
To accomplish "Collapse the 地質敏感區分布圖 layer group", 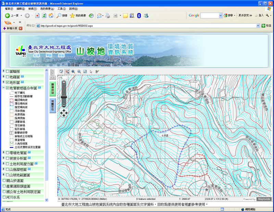I will (x=3, y=88).
